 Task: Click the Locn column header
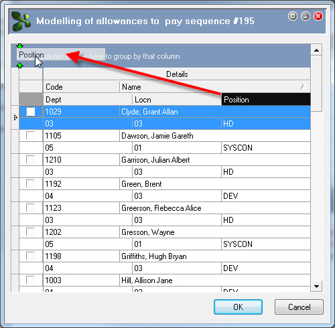click(177, 100)
